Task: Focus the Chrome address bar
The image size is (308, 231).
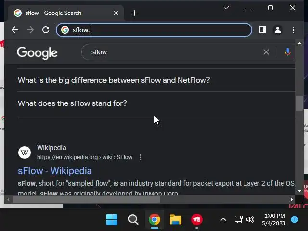Action: point(154,30)
